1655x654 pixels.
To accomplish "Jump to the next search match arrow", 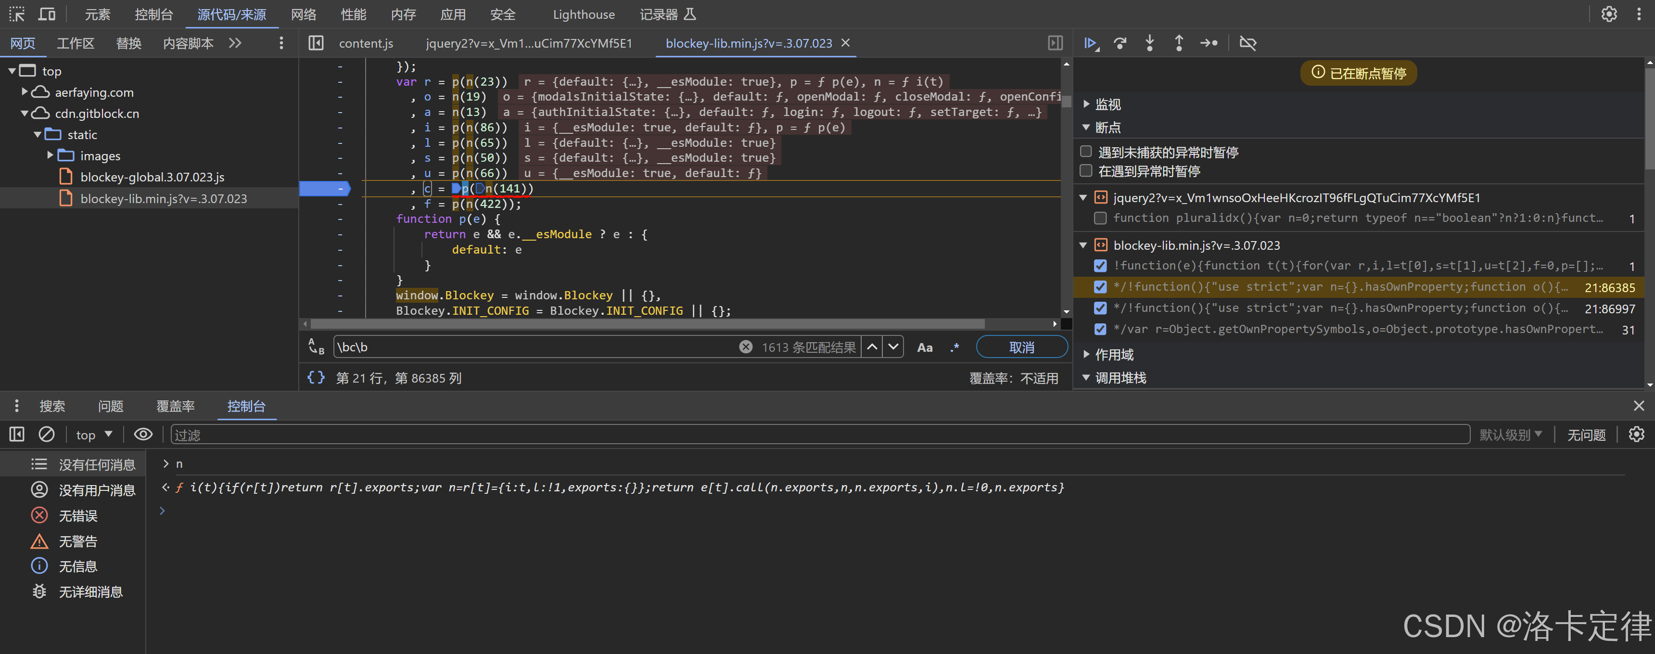I will tap(893, 347).
